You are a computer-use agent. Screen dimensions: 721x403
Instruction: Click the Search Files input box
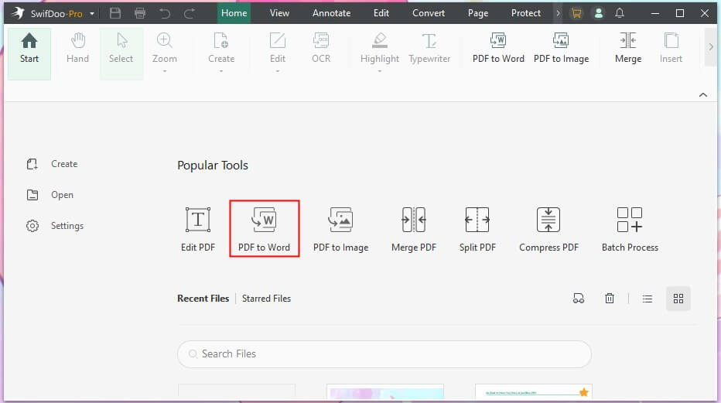coord(384,353)
